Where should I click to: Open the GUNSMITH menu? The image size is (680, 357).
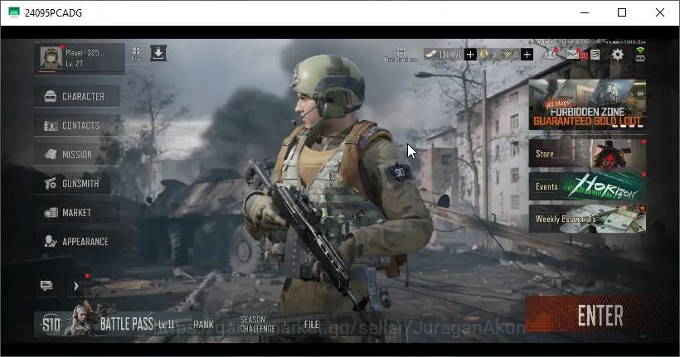(77, 184)
